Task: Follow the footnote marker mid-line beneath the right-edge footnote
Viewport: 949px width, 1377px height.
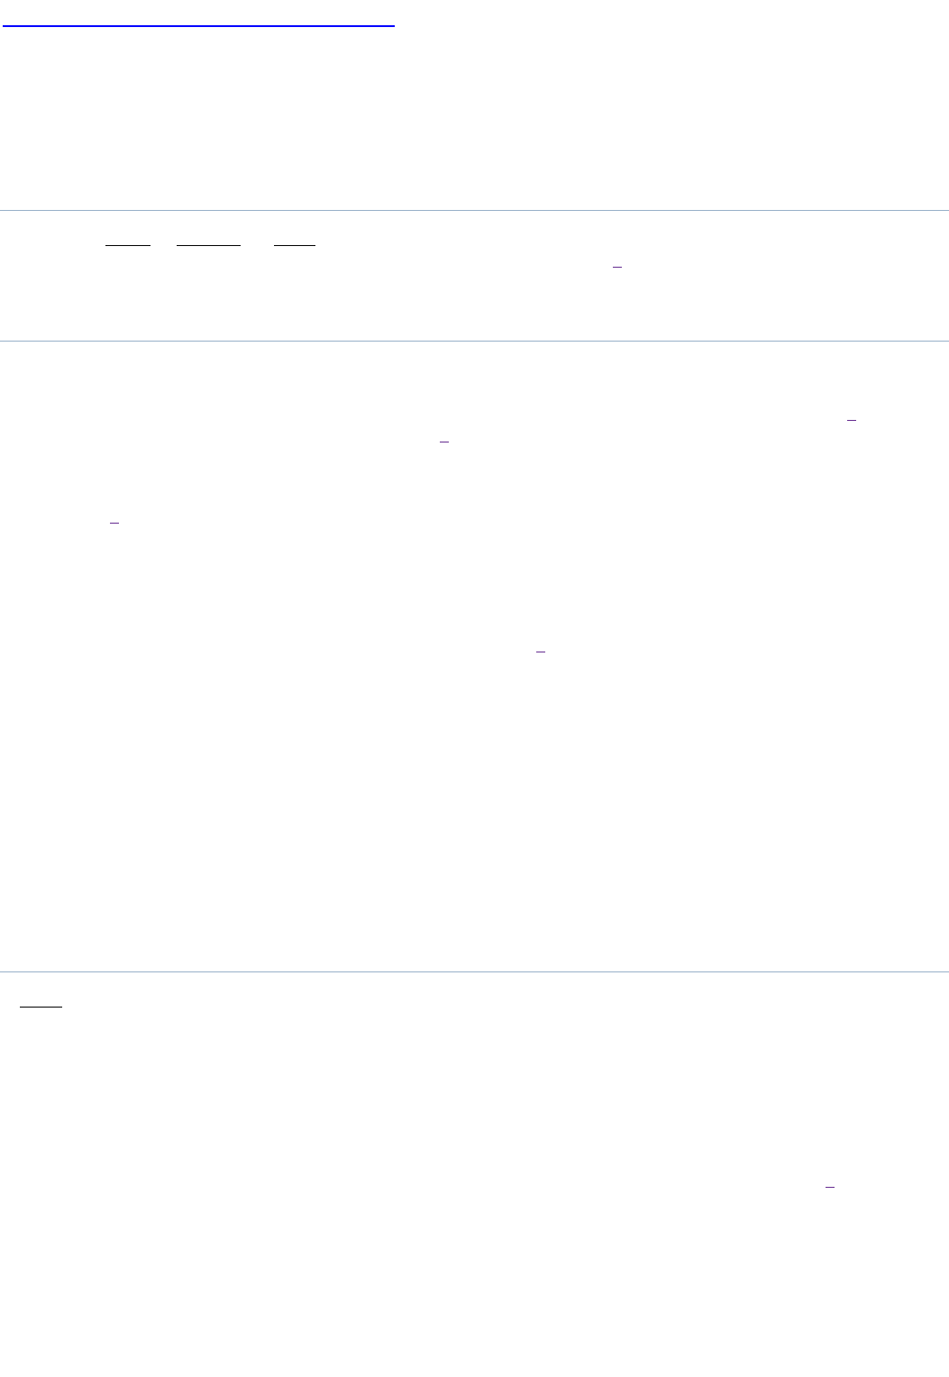Action: tap(444, 442)
